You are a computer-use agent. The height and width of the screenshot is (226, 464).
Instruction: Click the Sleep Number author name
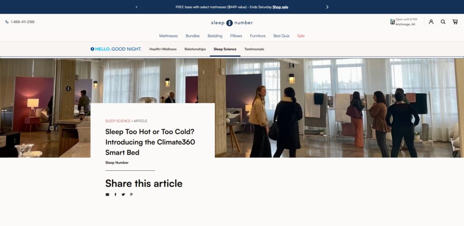tap(117, 163)
